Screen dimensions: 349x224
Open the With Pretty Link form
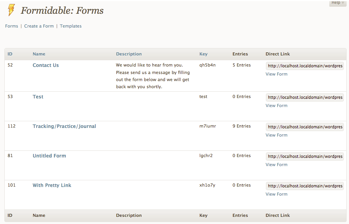point(52,185)
